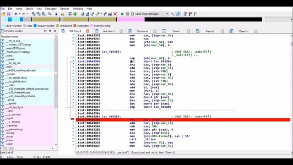293x165 pixels.
Task: Click the green circle toolbar icon
Action: point(75,14)
